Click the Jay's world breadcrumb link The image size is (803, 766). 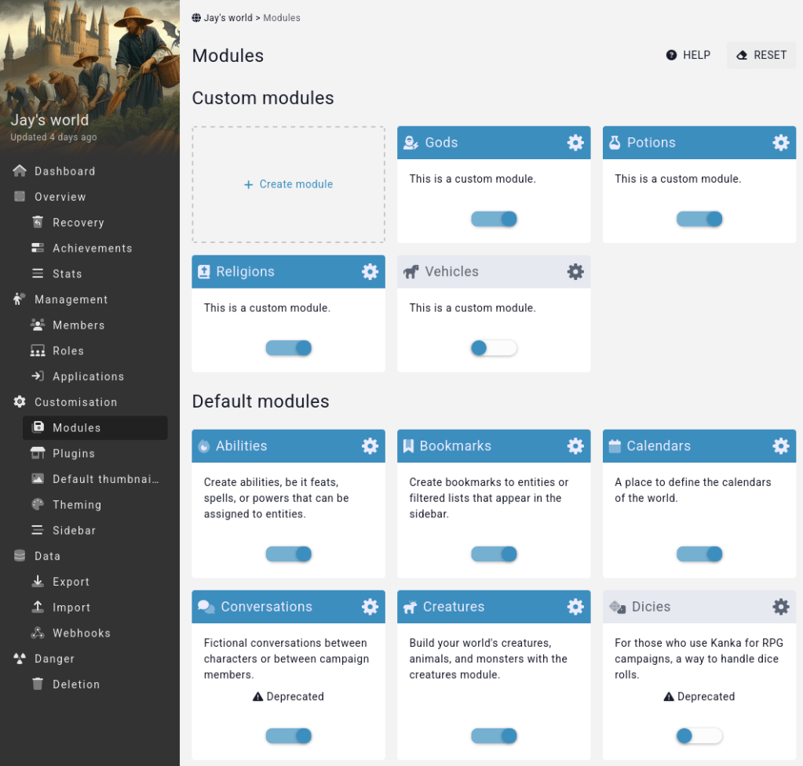225,17
